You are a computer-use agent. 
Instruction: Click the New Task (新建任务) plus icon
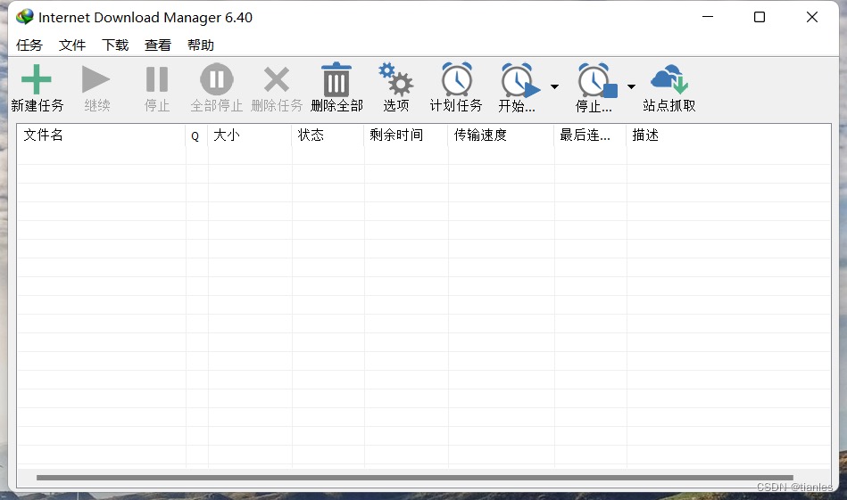click(x=37, y=81)
